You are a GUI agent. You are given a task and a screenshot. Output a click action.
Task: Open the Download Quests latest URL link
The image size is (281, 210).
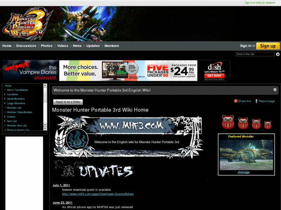[x=98, y=194]
